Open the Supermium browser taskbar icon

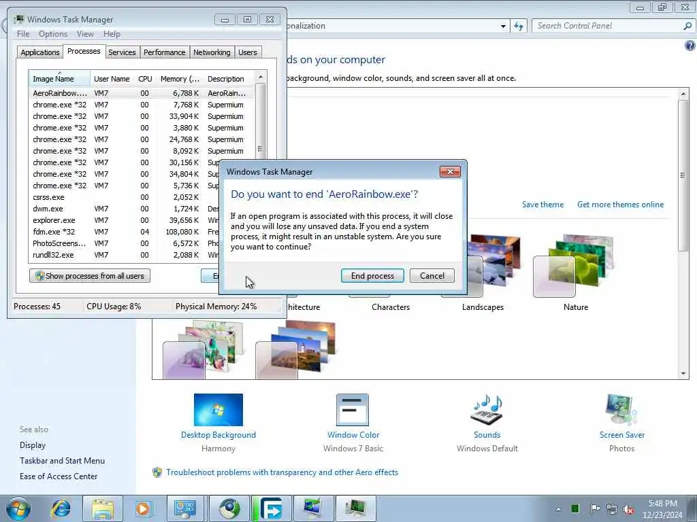pos(229,508)
